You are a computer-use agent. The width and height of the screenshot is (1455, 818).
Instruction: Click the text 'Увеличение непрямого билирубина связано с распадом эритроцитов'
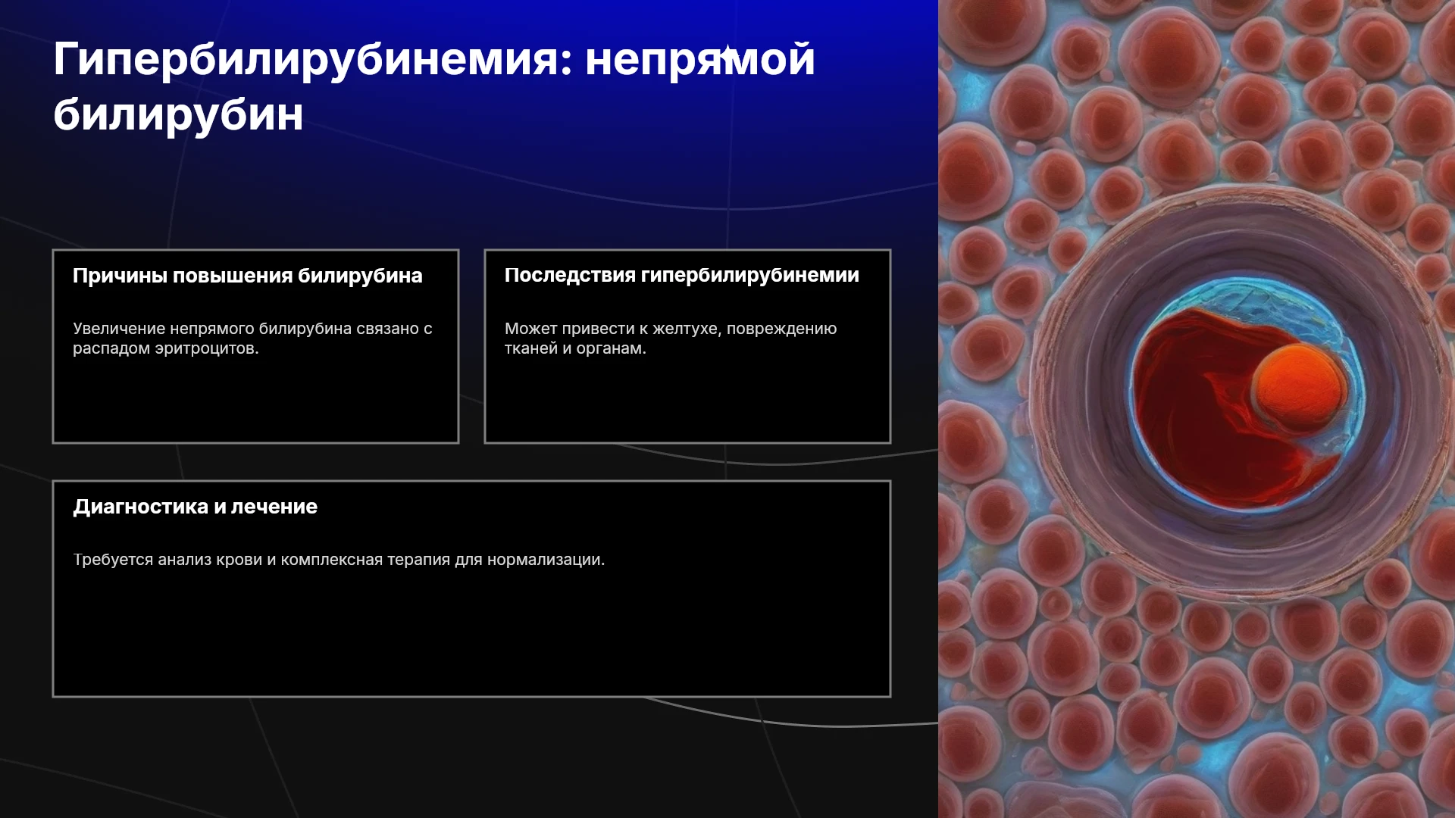pos(252,339)
